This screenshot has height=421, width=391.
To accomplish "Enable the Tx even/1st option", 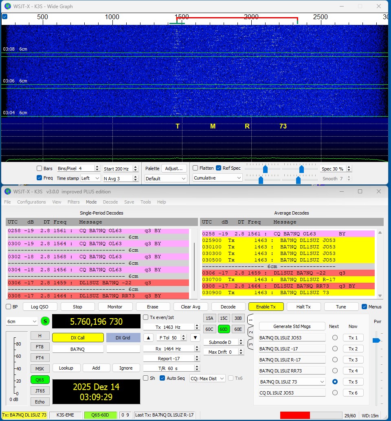I will 145,317.
